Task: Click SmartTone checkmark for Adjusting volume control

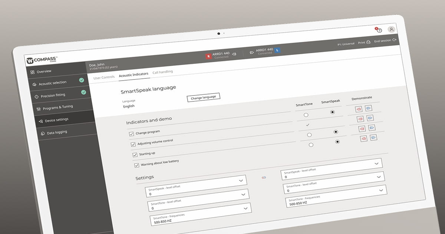Action: pos(307,125)
